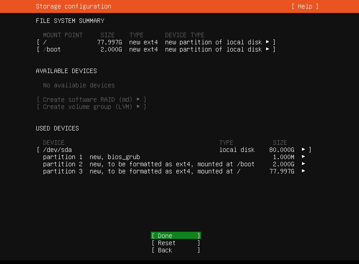Expand partition 3 arrow at 77.997G

tap(303, 171)
